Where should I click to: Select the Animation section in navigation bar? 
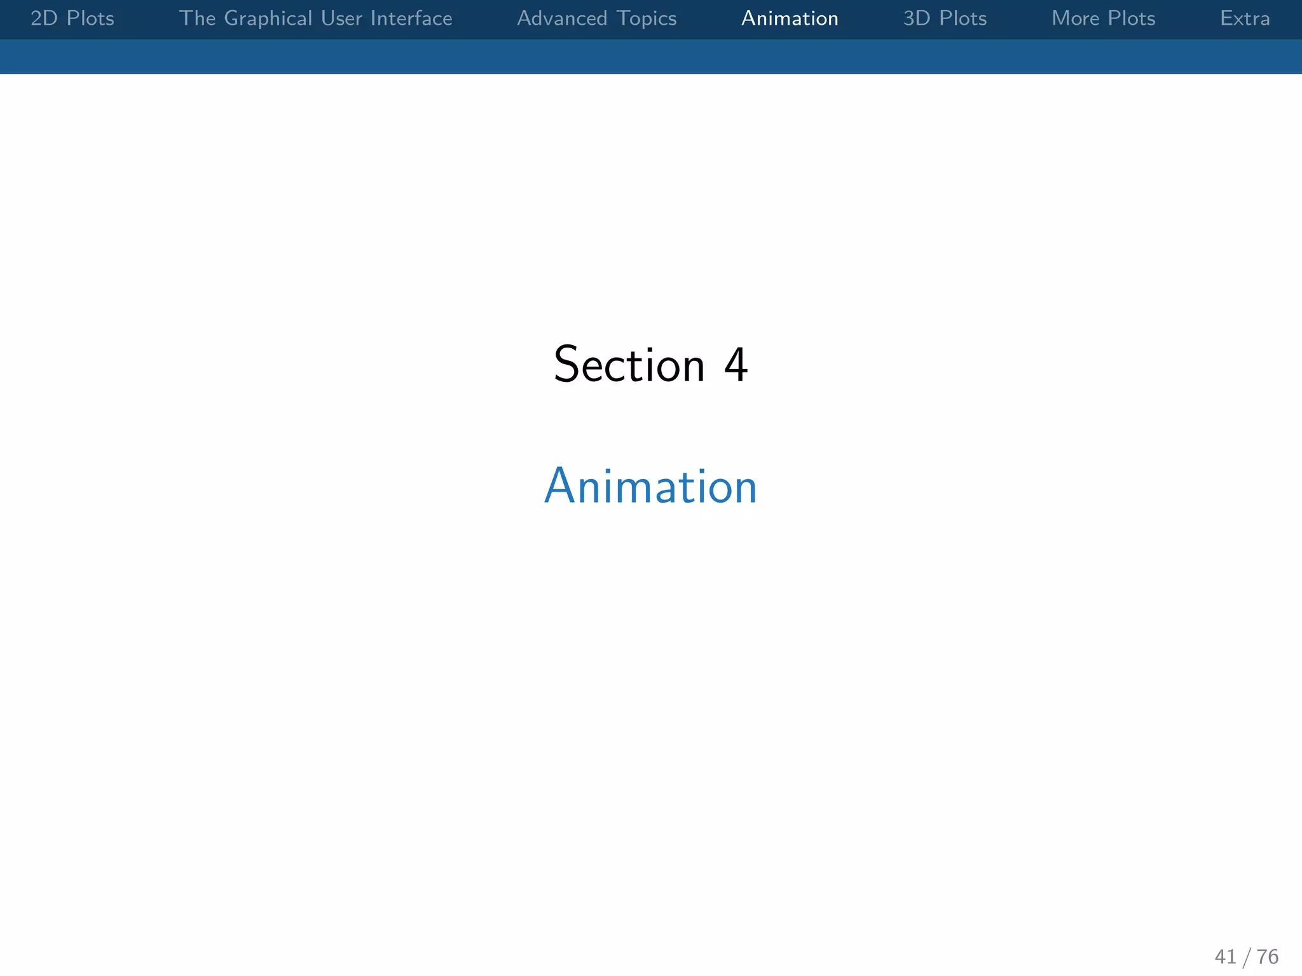790,18
